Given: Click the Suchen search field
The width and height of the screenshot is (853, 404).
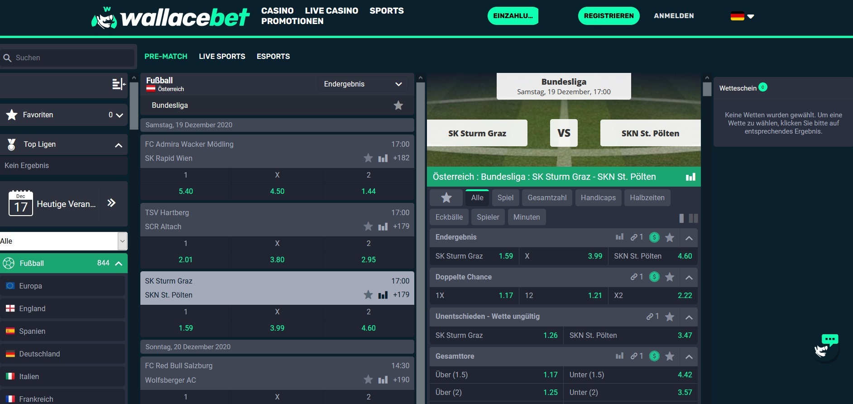Looking at the screenshot, I should point(68,58).
